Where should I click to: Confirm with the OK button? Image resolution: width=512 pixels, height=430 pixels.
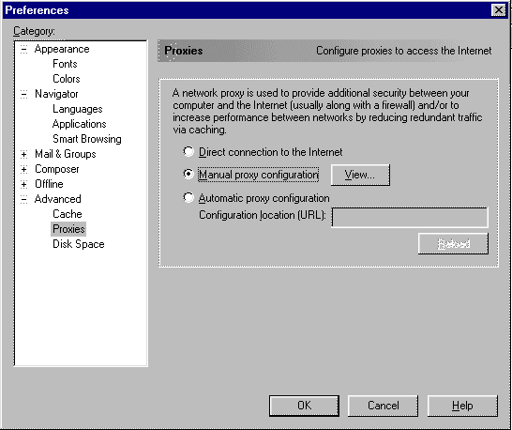pyautogui.click(x=304, y=406)
